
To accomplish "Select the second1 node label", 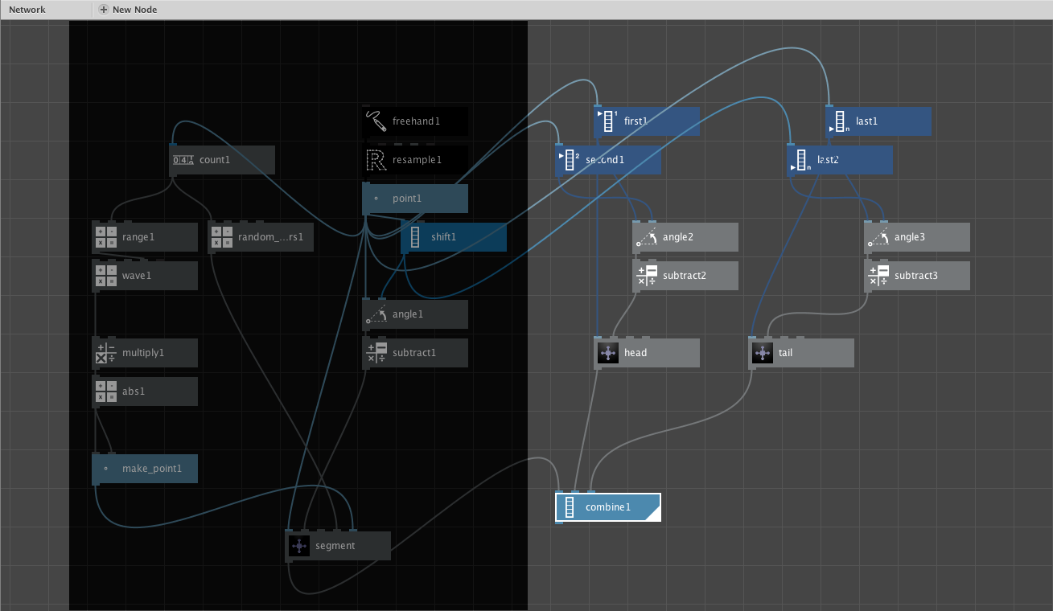I will pos(605,160).
